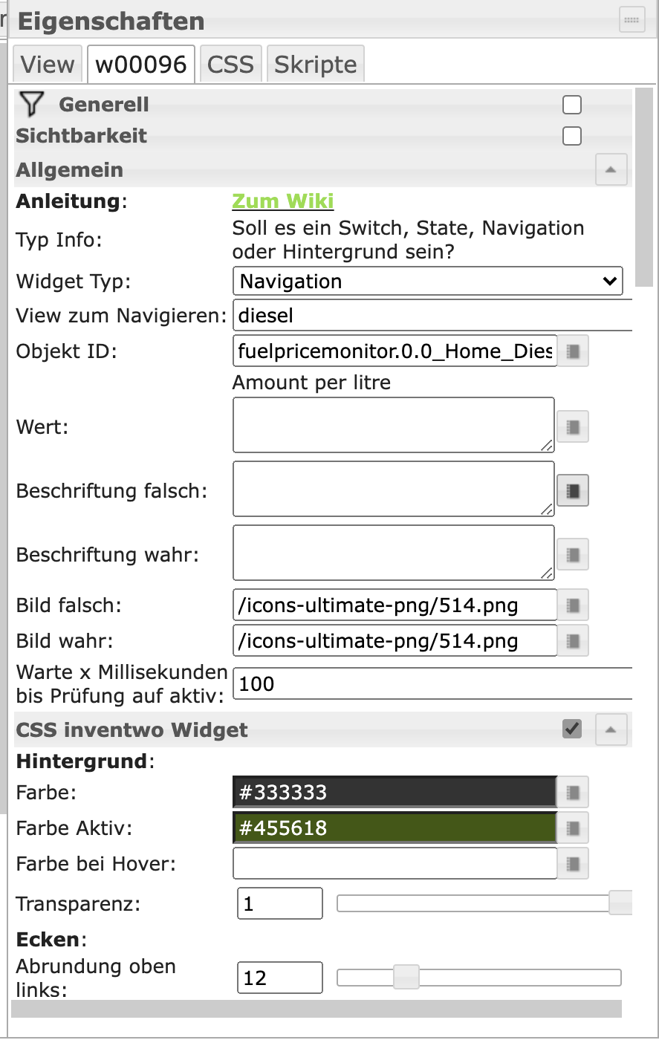Open the Skripte tab
This screenshot has width=659, height=1040.
(315, 65)
